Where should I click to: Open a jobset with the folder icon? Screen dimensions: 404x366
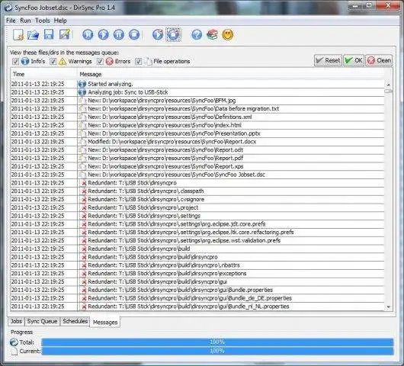pyautogui.click(x=34, y=34)
